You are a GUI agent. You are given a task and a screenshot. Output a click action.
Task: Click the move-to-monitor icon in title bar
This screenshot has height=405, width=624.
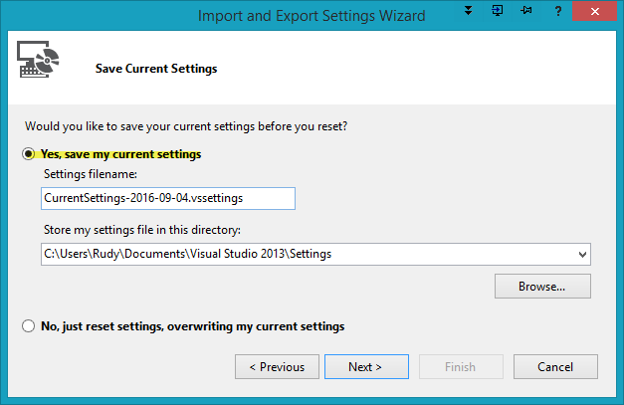click(497, 13)
